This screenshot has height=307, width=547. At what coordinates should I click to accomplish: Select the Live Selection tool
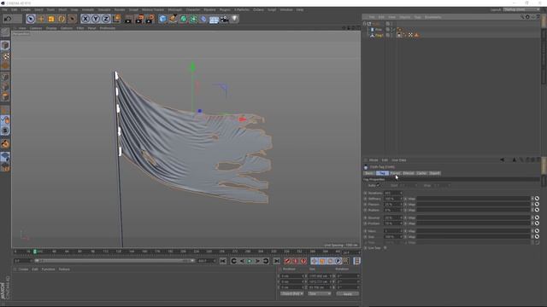click(x=31, y=19)
